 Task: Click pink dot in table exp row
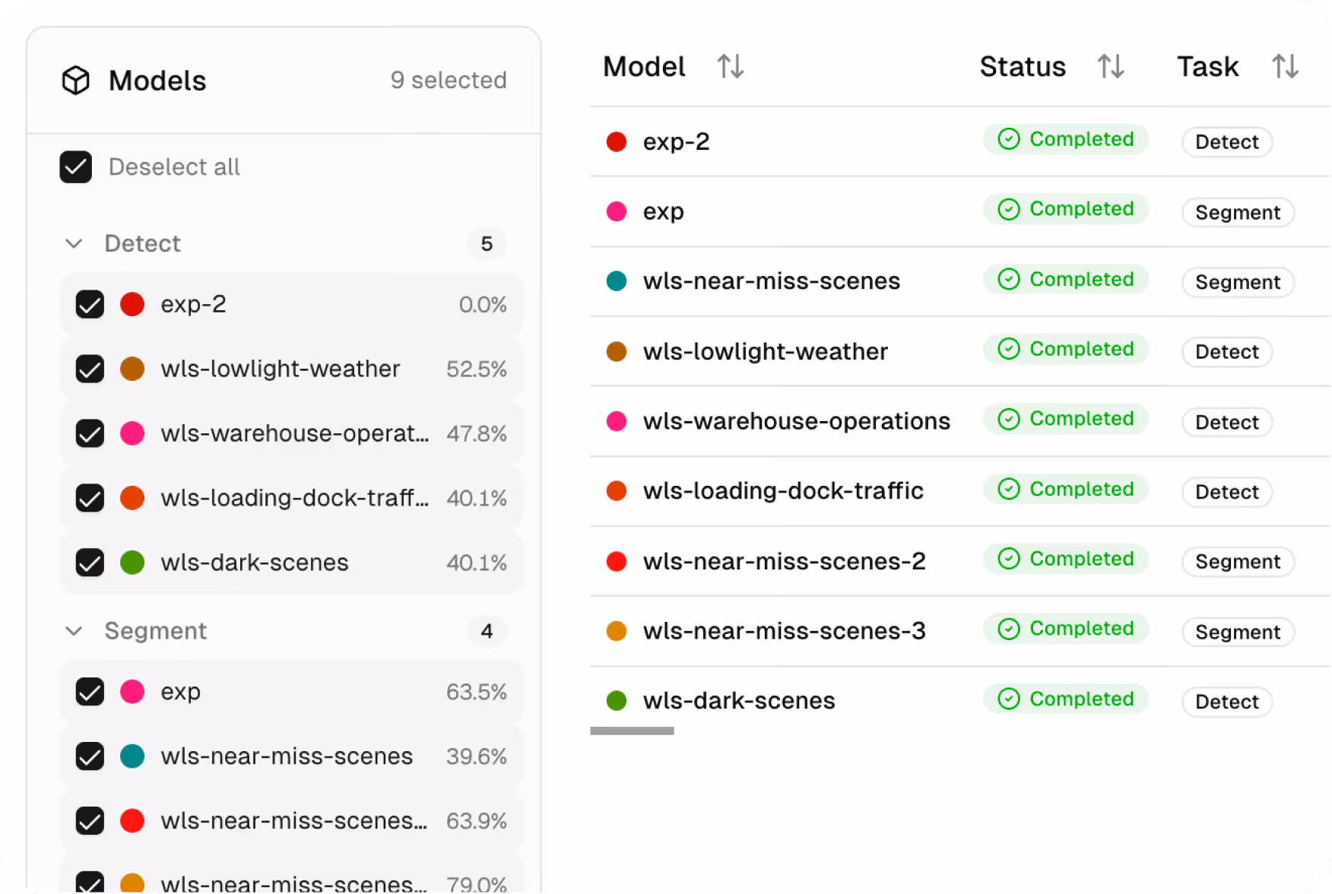click(617, 211)
